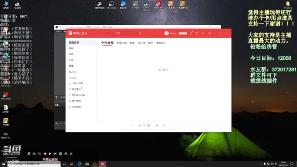The image size is (297, 167).
Task: Expand the system tray hidden icons arrow
Action: 261,164
